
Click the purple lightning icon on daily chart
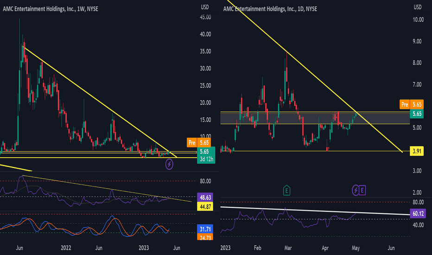pos(356,190)
